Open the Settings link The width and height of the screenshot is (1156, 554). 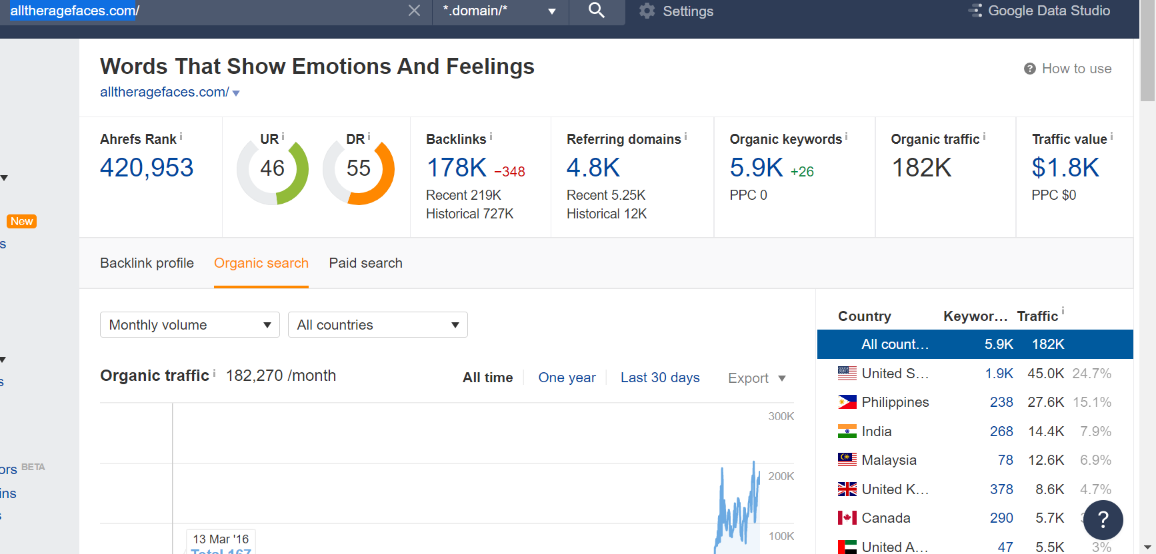click(688, 11)
